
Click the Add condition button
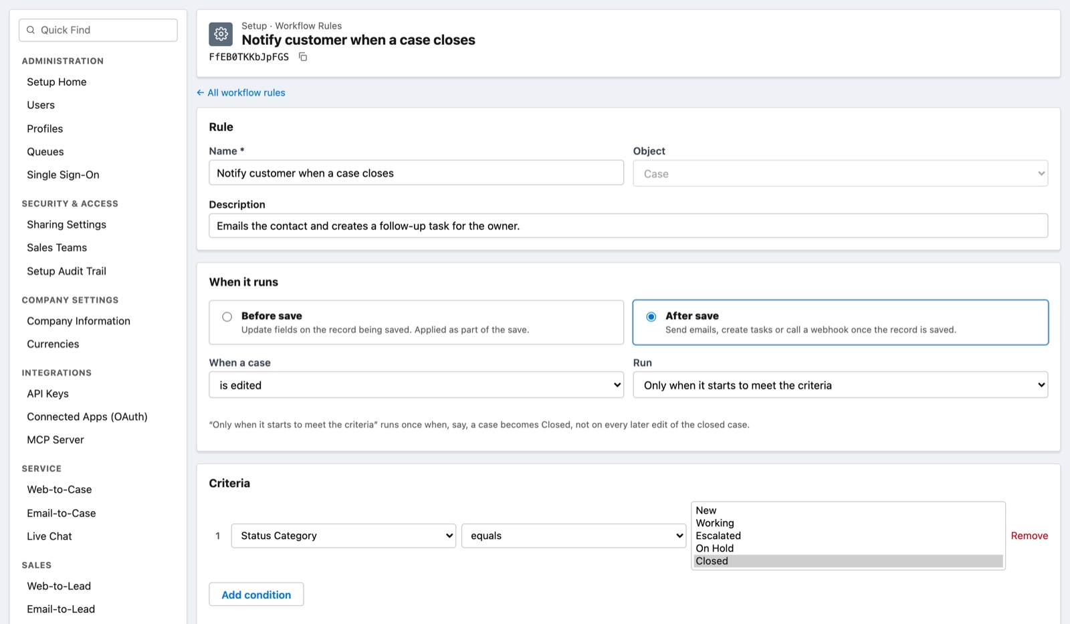tap(256, 595)
